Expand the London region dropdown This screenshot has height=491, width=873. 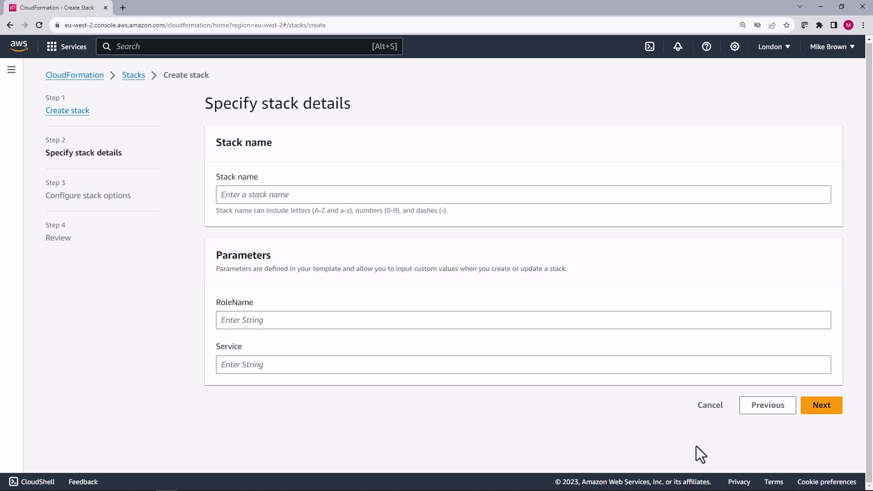point(774,46)
